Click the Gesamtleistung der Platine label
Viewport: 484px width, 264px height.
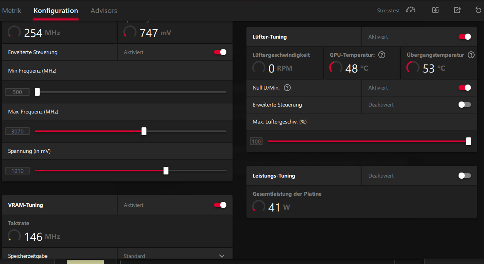287,194
